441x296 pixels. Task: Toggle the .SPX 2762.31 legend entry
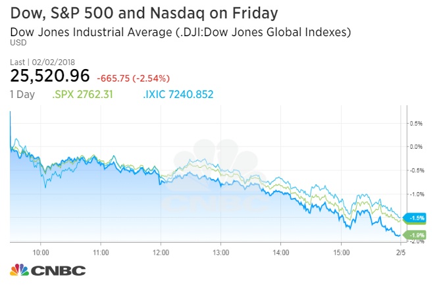pyautogui.click(x=82, y=94)
